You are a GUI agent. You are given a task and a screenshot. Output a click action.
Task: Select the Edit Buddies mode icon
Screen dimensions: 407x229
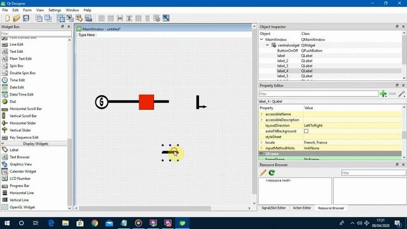pyautogui.click(x=79, y=18)
